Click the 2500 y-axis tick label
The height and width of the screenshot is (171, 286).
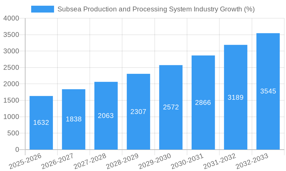click(11, 68)
